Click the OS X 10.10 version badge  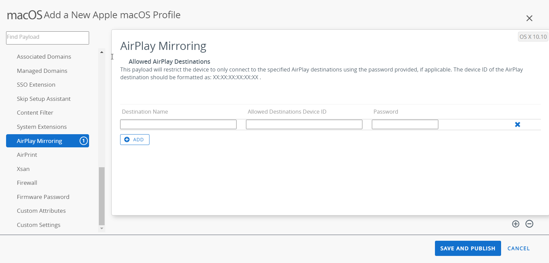tap(533, 37)
